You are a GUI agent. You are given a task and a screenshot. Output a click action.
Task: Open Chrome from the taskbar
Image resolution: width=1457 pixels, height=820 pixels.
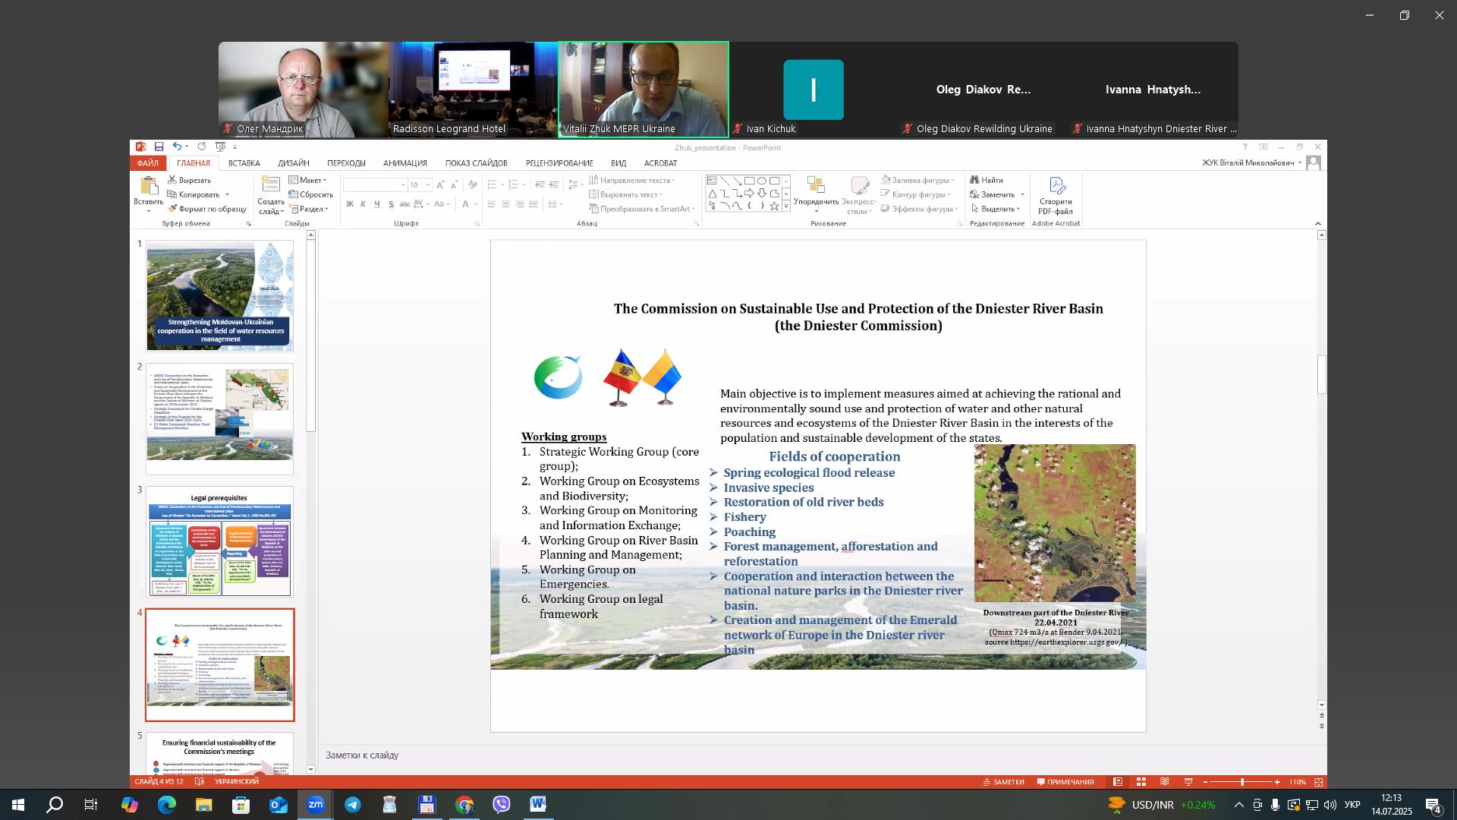[464, 805]
